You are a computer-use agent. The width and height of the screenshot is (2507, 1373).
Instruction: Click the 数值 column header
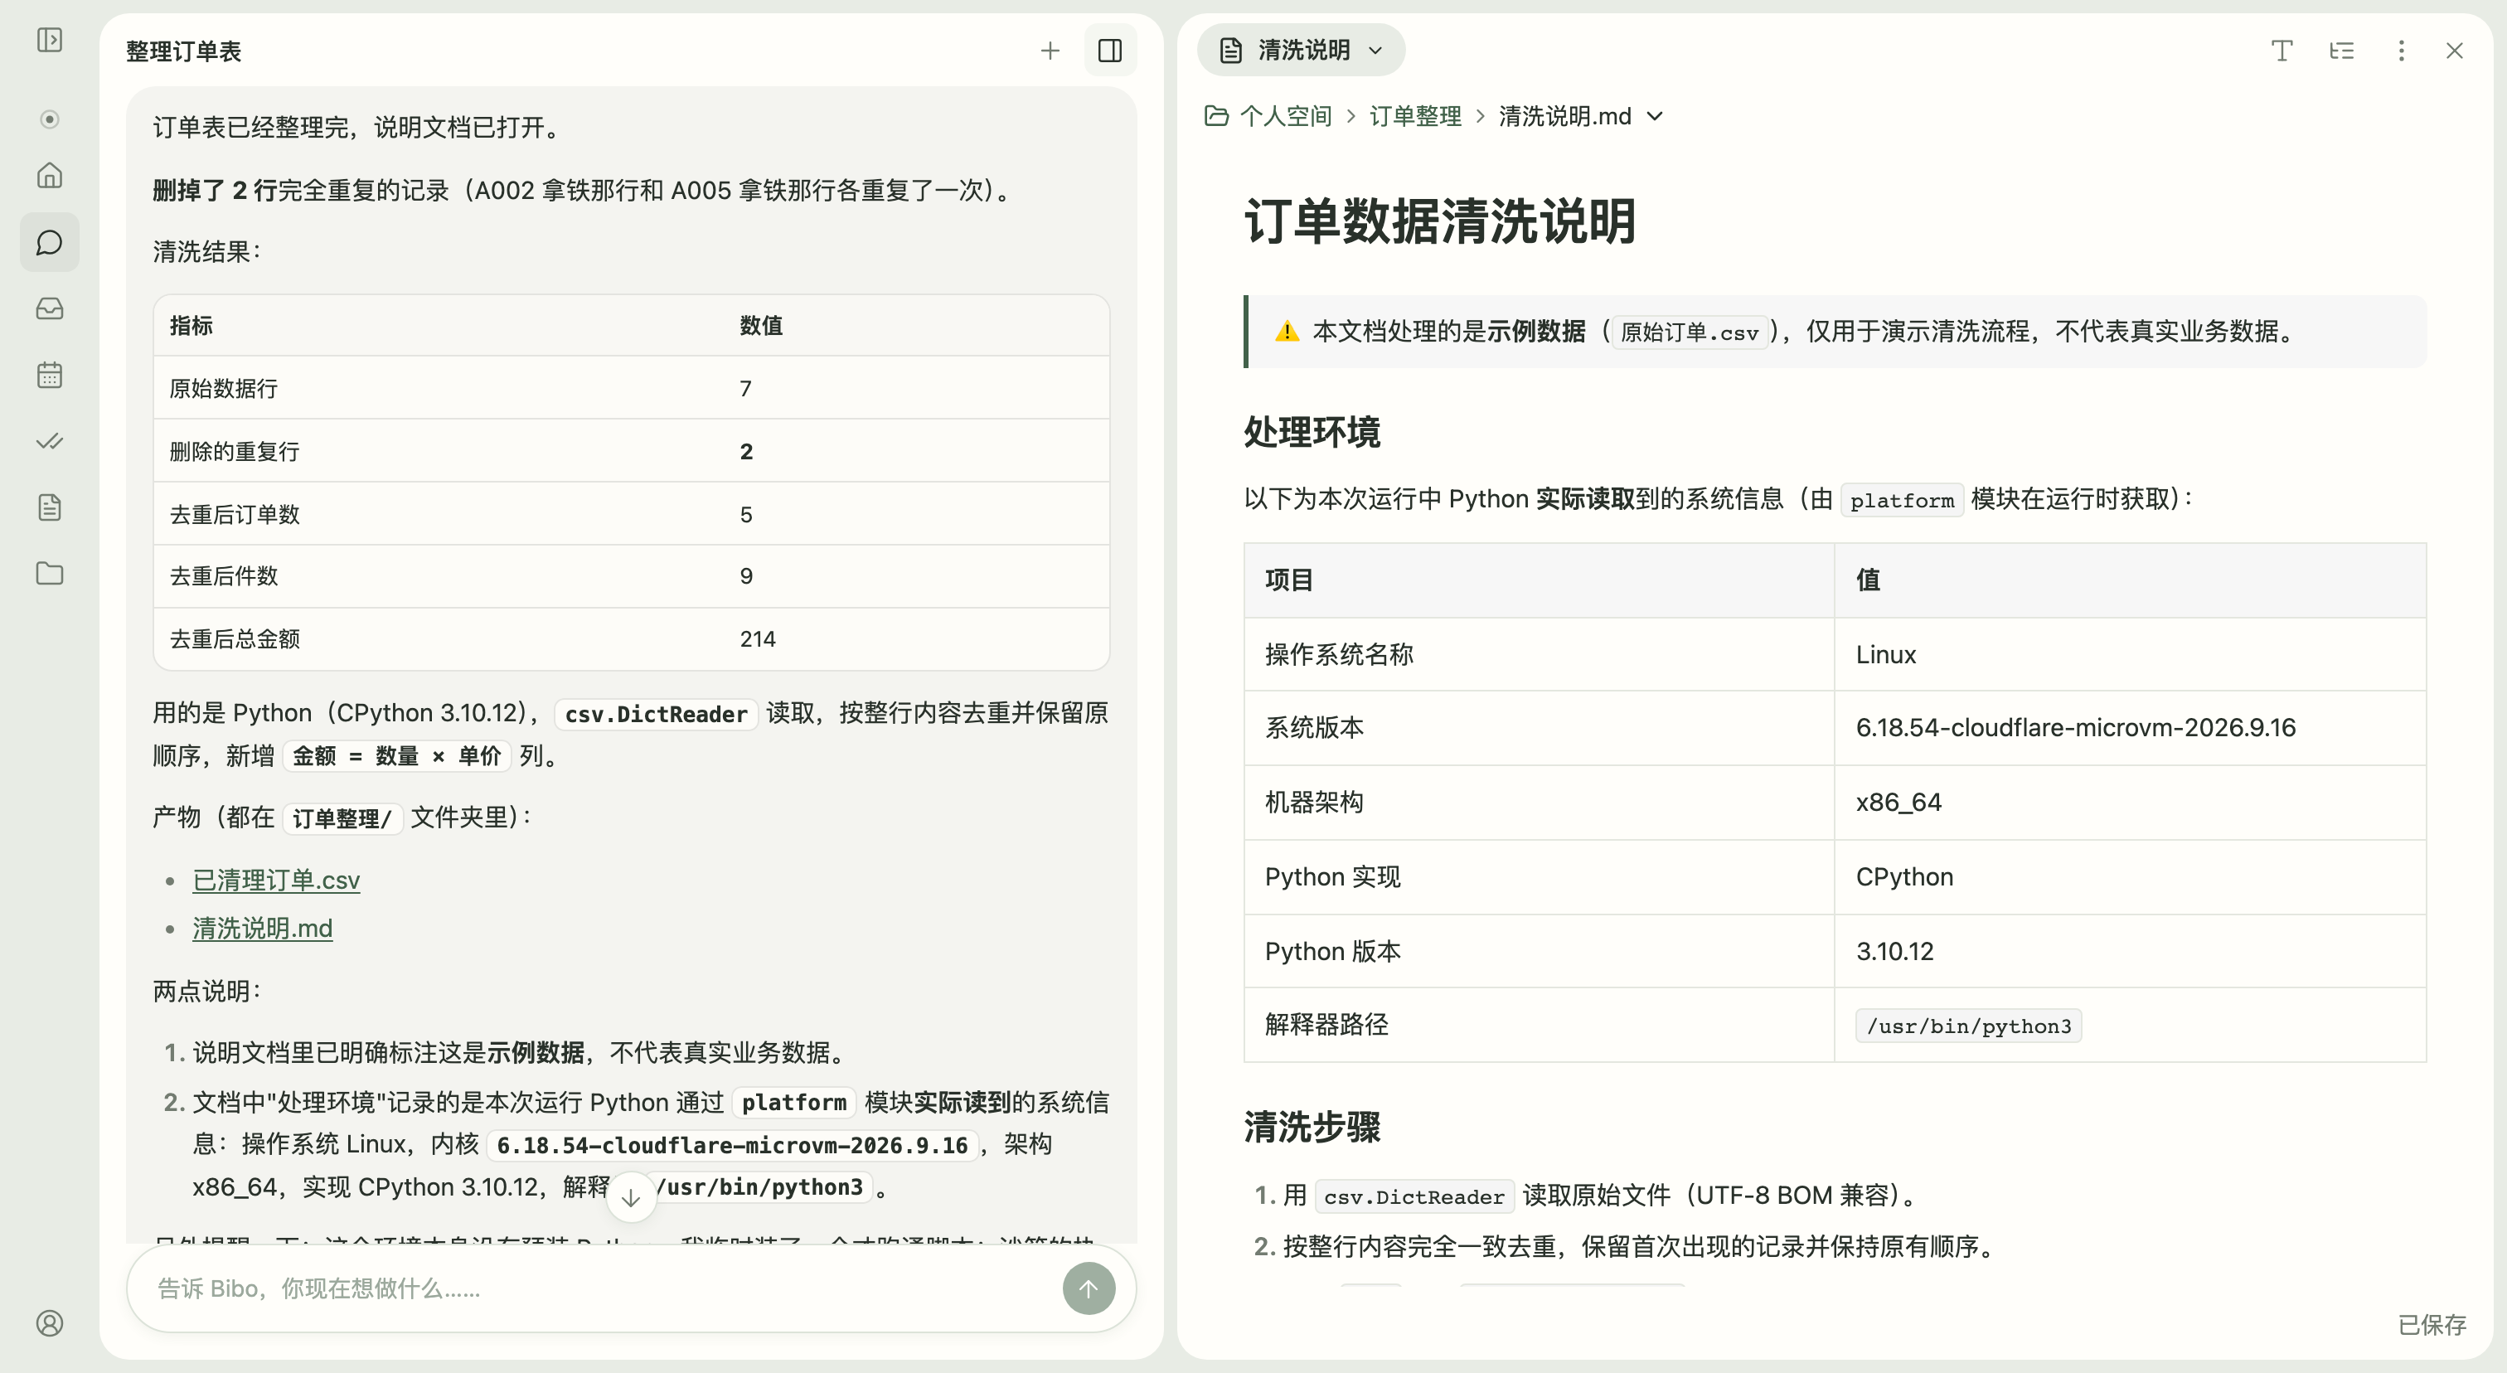(761, 325)
